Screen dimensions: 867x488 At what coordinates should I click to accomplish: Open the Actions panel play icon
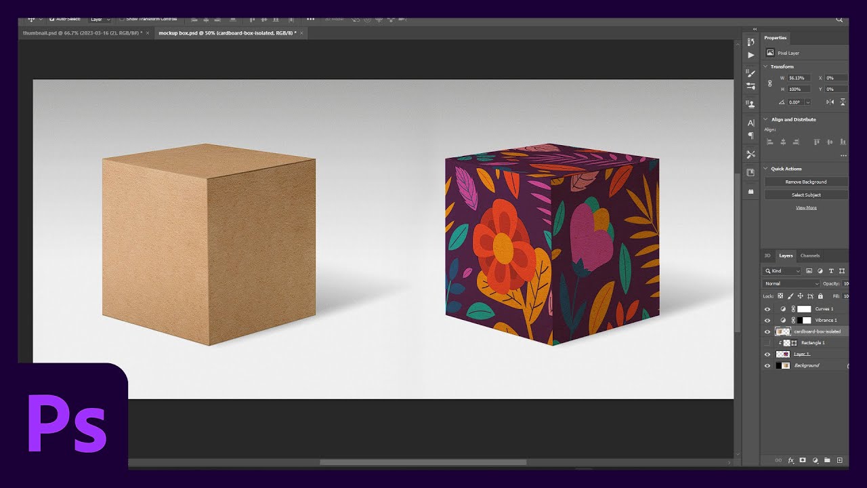point(750,55)
